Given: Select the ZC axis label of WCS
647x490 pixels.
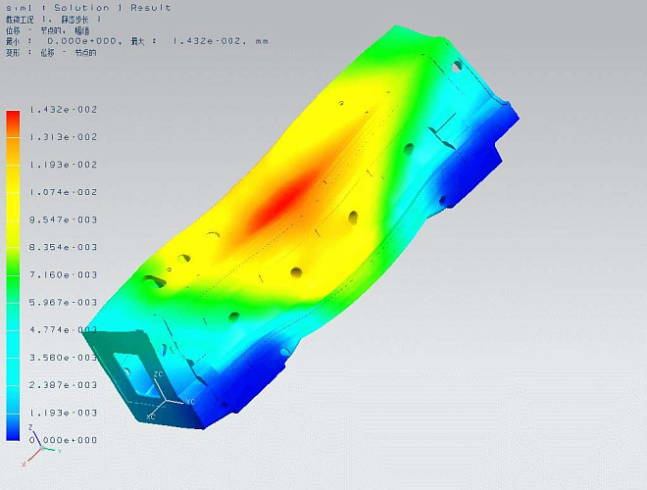Looking at the screenshot, I should coord(159,374).
